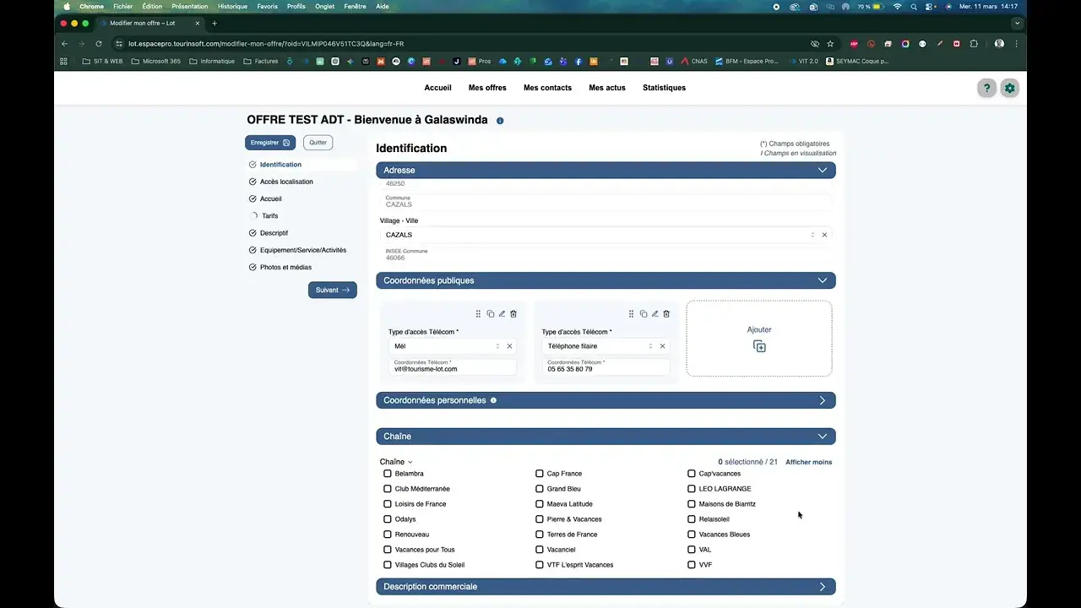Click the Afficher moins link
The width and height of the screenshot is (1081, 608).
pos(808,462)
